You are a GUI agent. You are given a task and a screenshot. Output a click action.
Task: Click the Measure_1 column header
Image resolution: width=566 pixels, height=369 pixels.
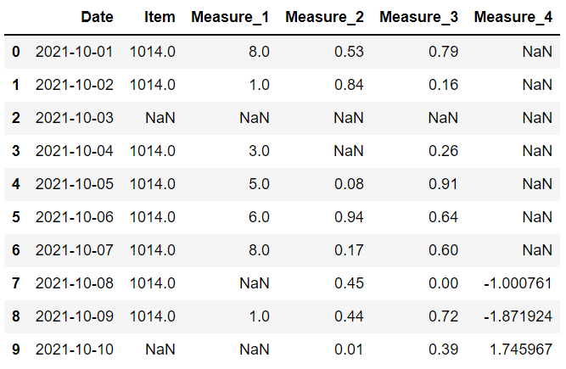(231, 16)
